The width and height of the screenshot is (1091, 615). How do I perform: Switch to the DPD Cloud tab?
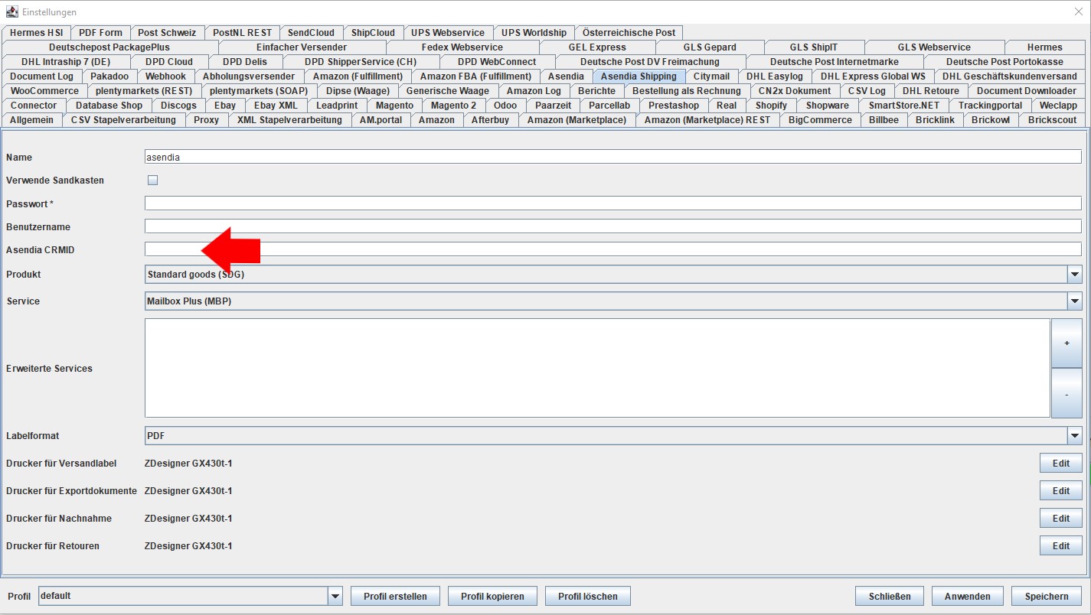[x=169, y=62]
